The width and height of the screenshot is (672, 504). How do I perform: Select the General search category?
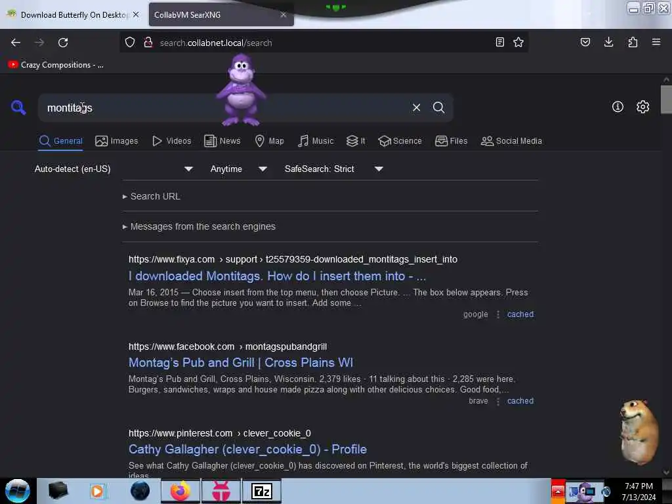60,141
